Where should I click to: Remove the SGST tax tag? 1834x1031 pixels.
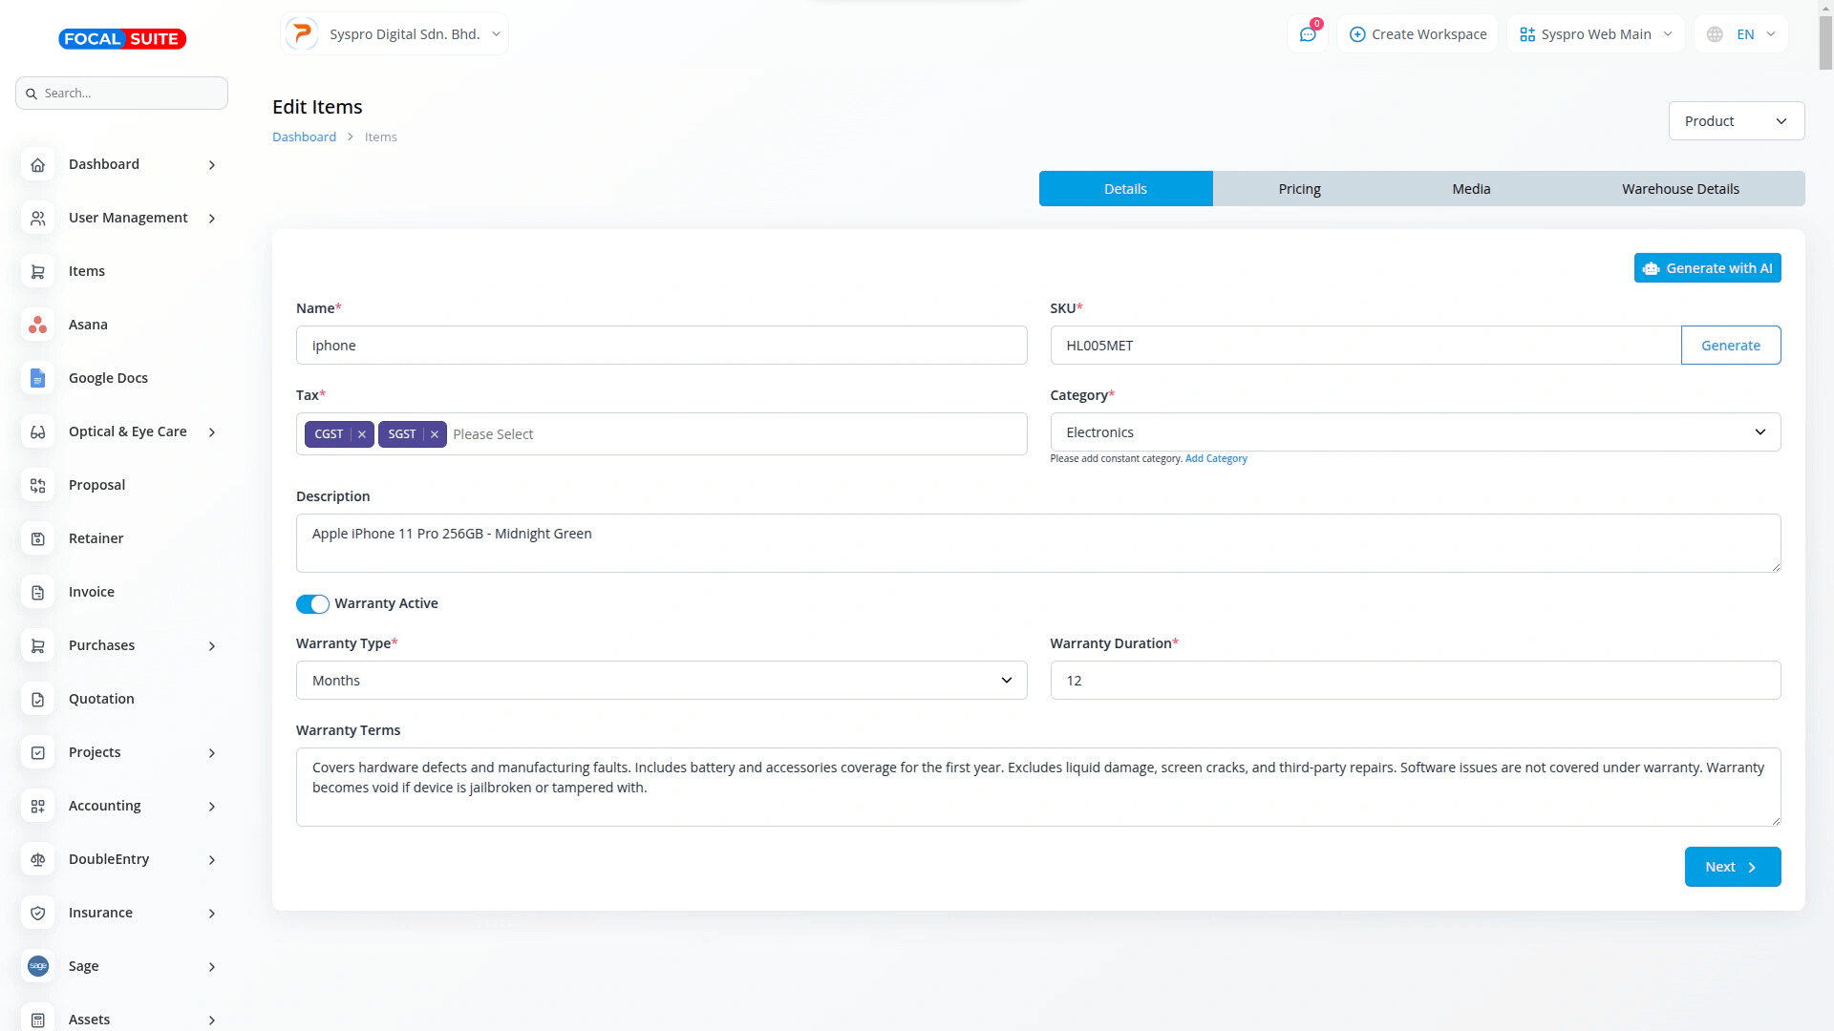[435, 434]
